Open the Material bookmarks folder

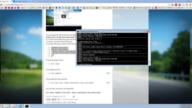click(169, 8)
